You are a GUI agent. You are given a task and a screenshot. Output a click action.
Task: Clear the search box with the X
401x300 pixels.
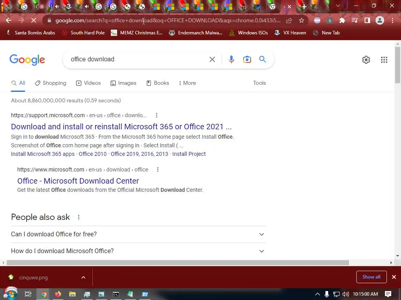(x=212, y=59)
